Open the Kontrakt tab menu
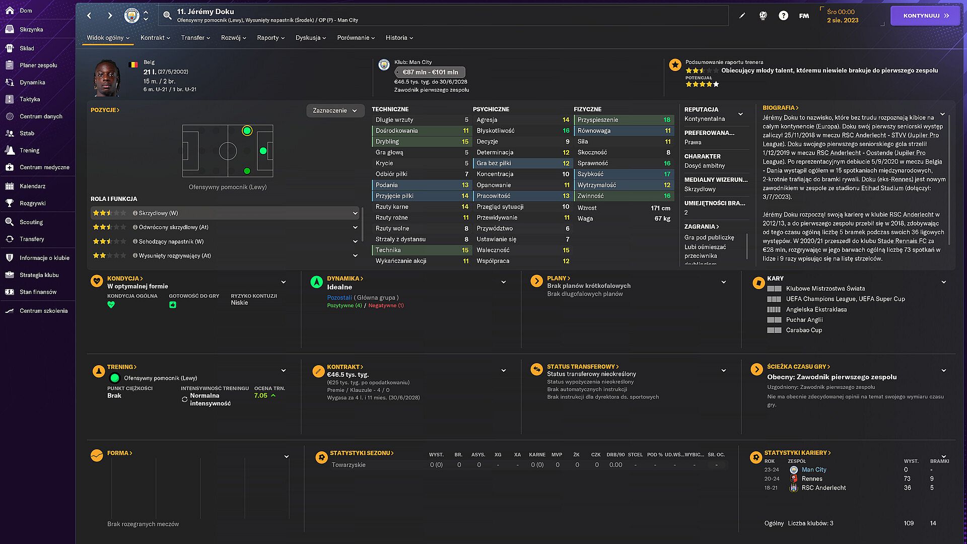Image resolution: width=967 pixels, height=544 pixels. point(155,38)
